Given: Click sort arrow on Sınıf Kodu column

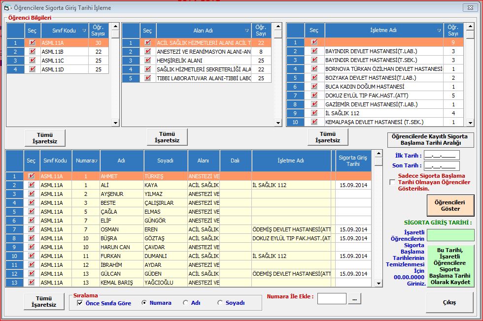Looking at the screenshot, I should tap(84, 31).
